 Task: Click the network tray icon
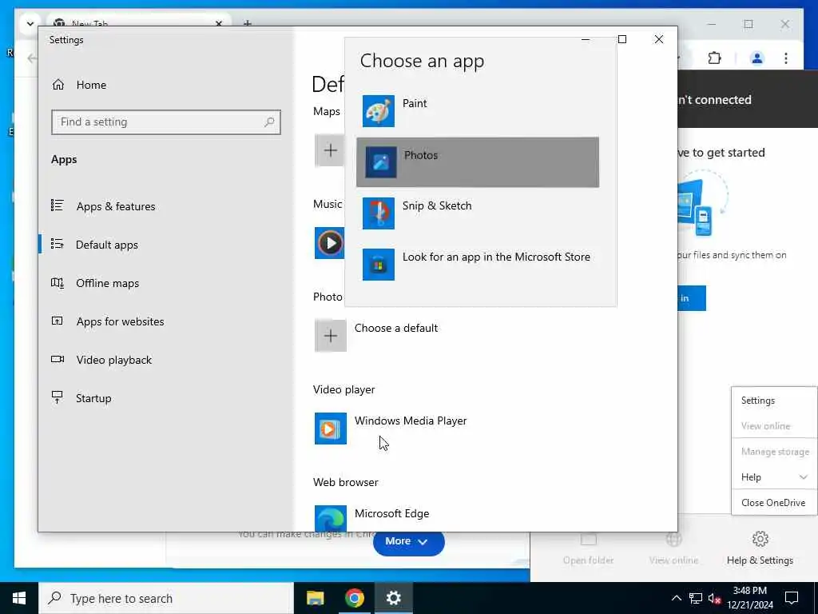click(696, 598)
